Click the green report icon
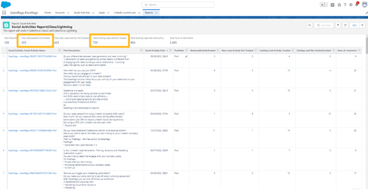The image size is (368, 191). coord(6,25)
